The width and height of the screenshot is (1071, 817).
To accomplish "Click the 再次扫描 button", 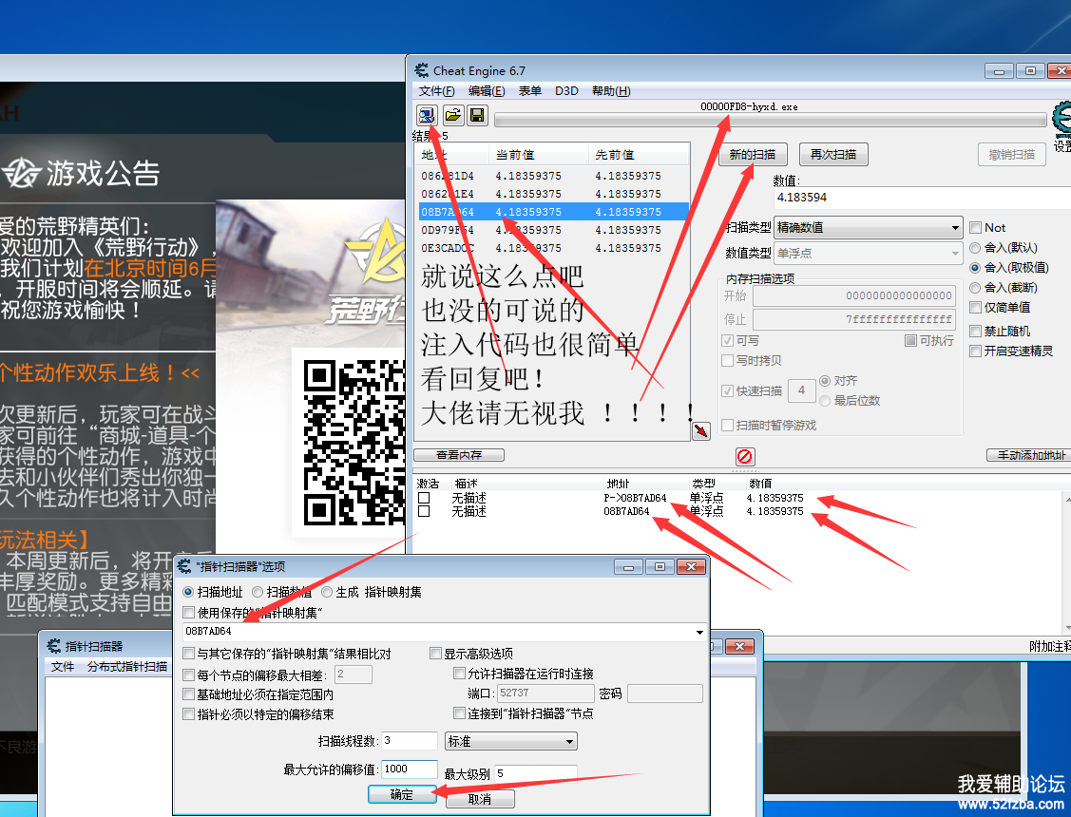I will pyautogui.click(x=833, y=154).
